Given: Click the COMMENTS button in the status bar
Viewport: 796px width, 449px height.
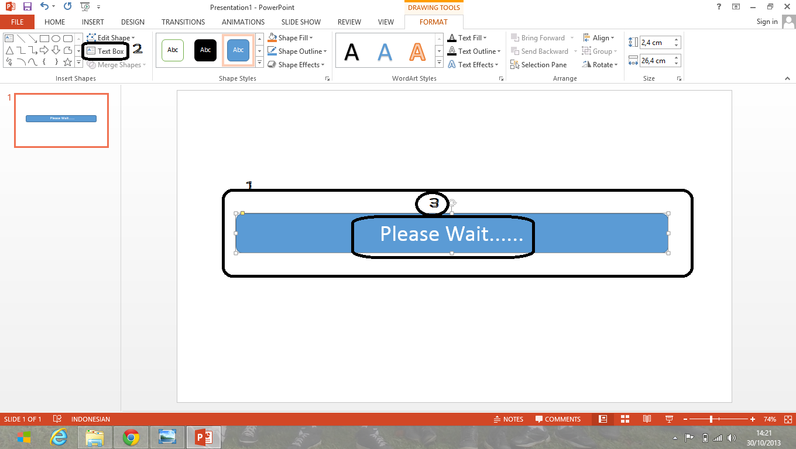Looking at the screenshot, I should (x=558, y=419).
